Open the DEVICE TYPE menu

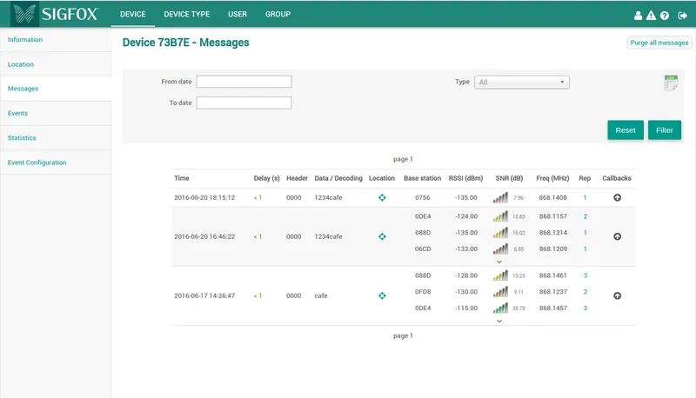[x=188, y=15]
